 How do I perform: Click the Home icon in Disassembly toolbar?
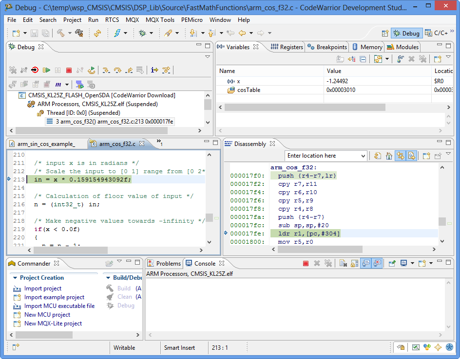[389, 156]
